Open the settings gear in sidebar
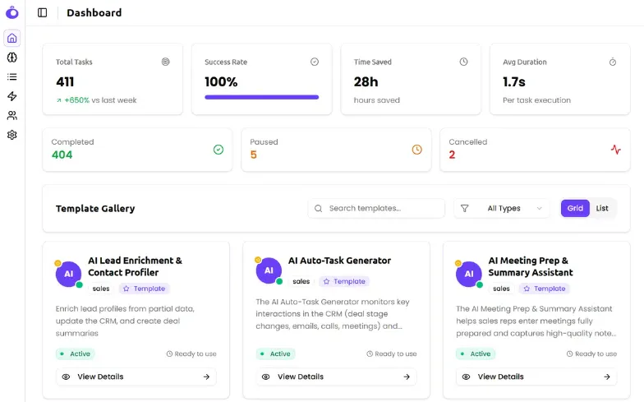 tap(11, 135)
